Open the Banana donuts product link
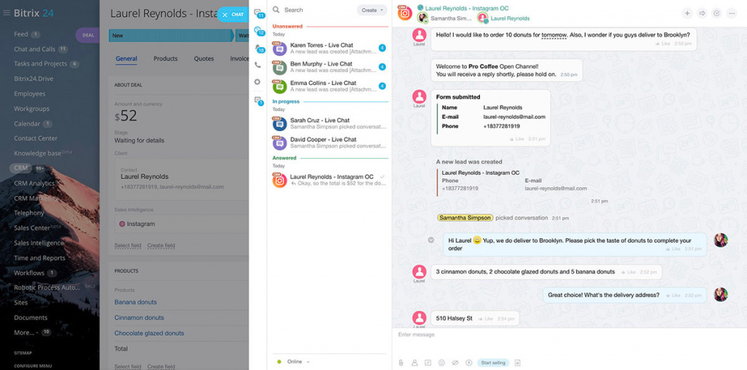 point(136,302)
